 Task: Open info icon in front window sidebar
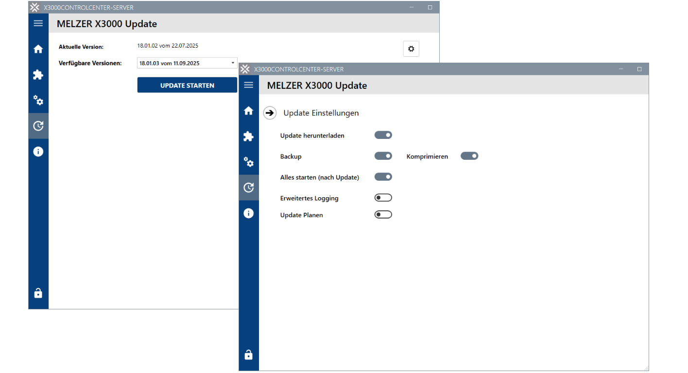click(x=248, y=213)
